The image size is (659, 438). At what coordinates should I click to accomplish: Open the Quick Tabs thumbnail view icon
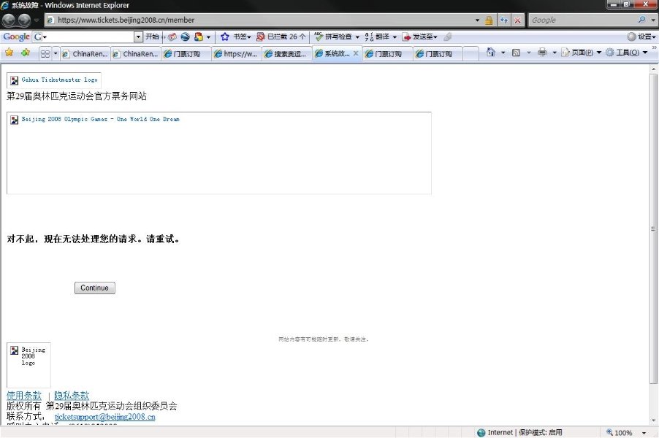pyautogui.click(x=45, y=54)
